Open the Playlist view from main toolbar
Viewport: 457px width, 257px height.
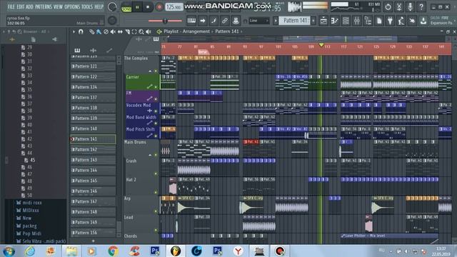coord(323,21)
